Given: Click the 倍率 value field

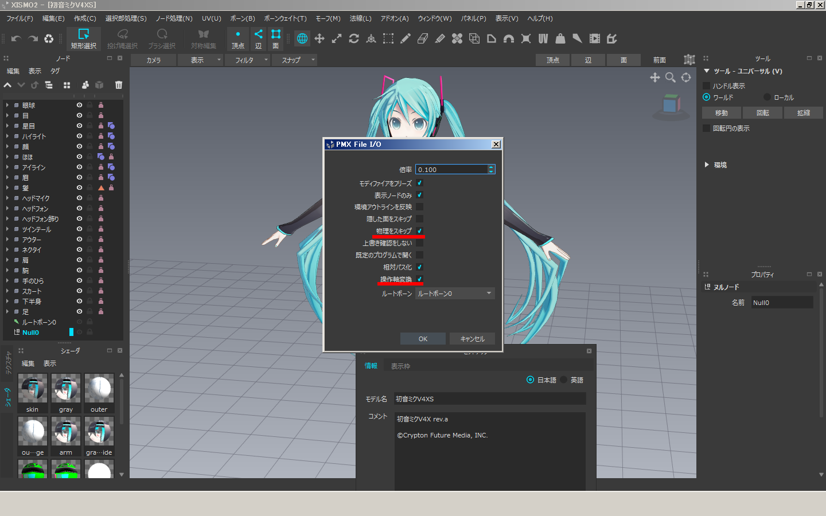Looking at the screenshot, I should (451, 169).
